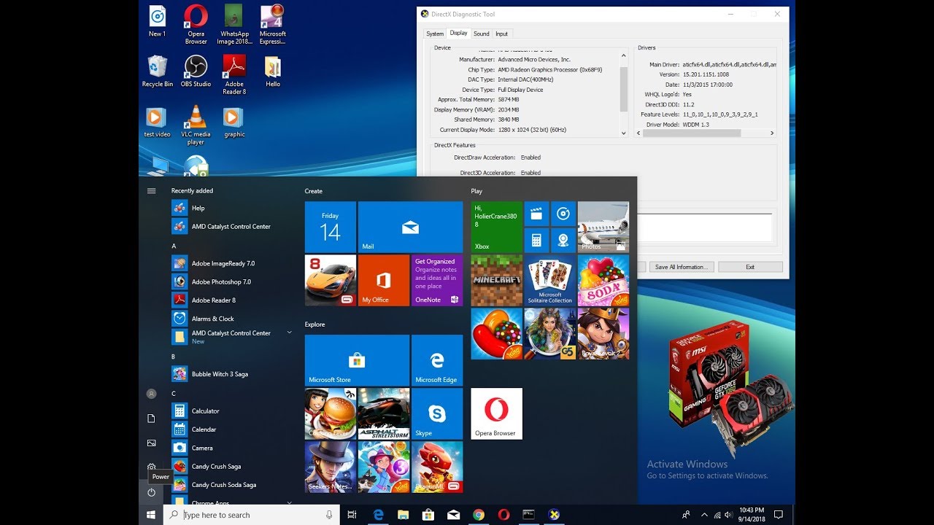Open the Skype tile
This screenshot has height=525, width=934.
pyautogui.click(x=437, y=413)
